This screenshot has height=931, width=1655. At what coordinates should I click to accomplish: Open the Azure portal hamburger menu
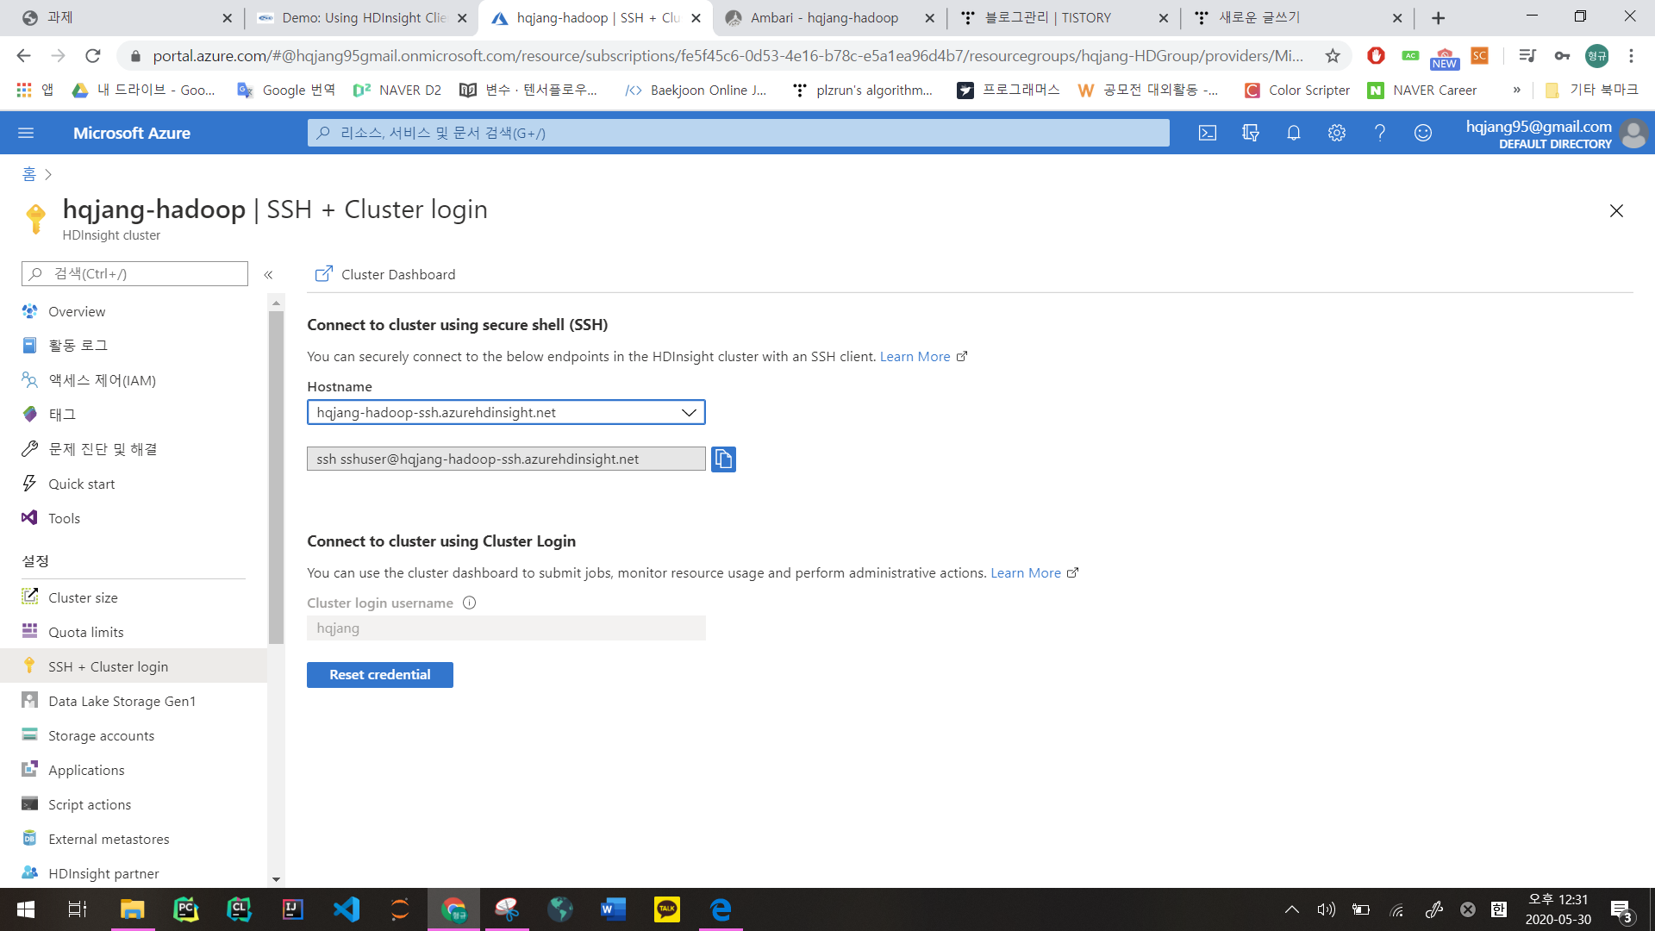26,133
